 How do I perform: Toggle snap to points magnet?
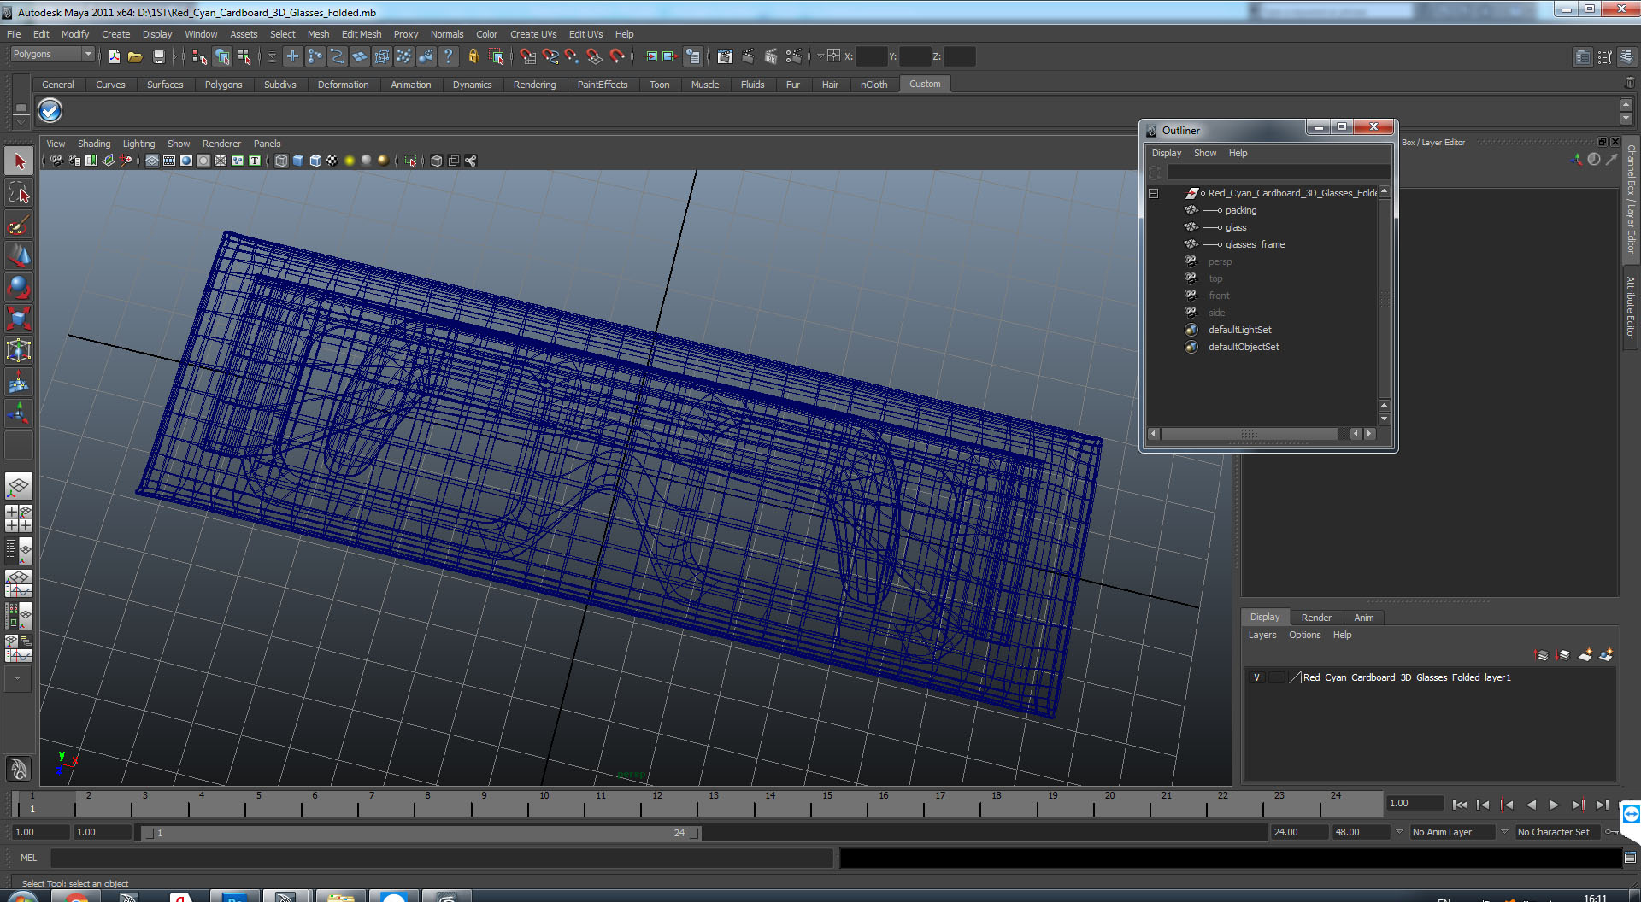572,56
